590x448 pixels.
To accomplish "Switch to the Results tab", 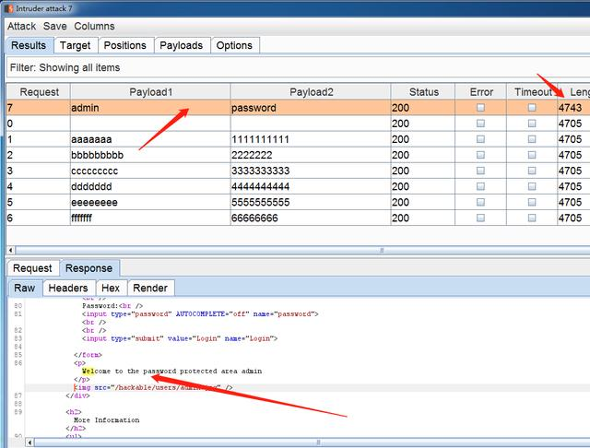I will pyautogui.click(x=29, y=45).
